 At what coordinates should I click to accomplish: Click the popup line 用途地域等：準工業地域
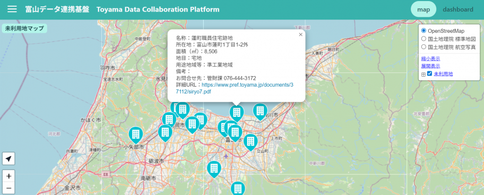[x=204, y=64]
